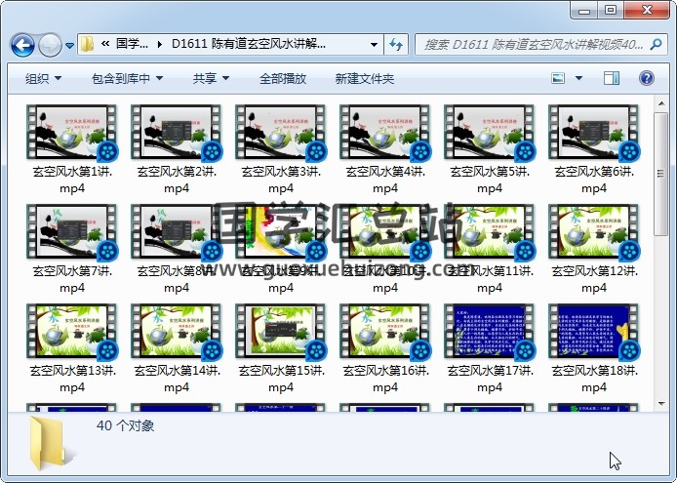Select video 玄空风水第18讲.mp4
Viewport: 677px width, 483px height.
(594, 348)
